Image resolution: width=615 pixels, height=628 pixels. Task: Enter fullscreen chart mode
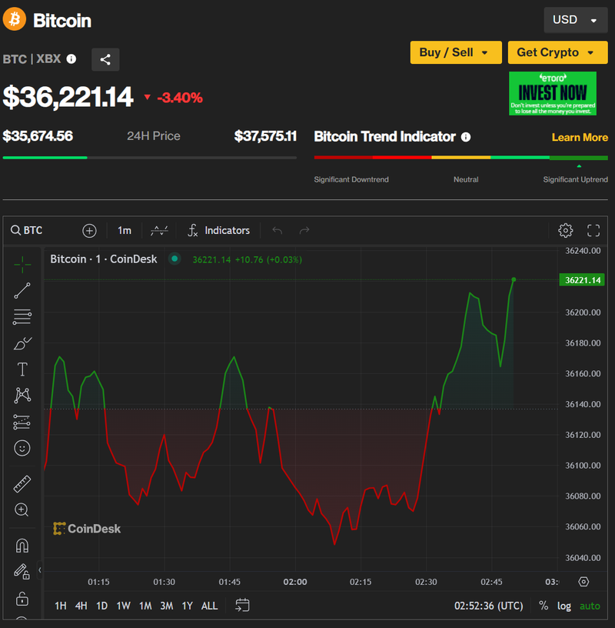[593, 230]
